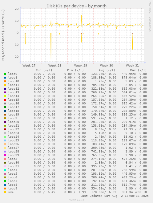Screen dimensions: 153x203
Task: Click the loop10 orange legend swatch
Action: pos(5,81)
